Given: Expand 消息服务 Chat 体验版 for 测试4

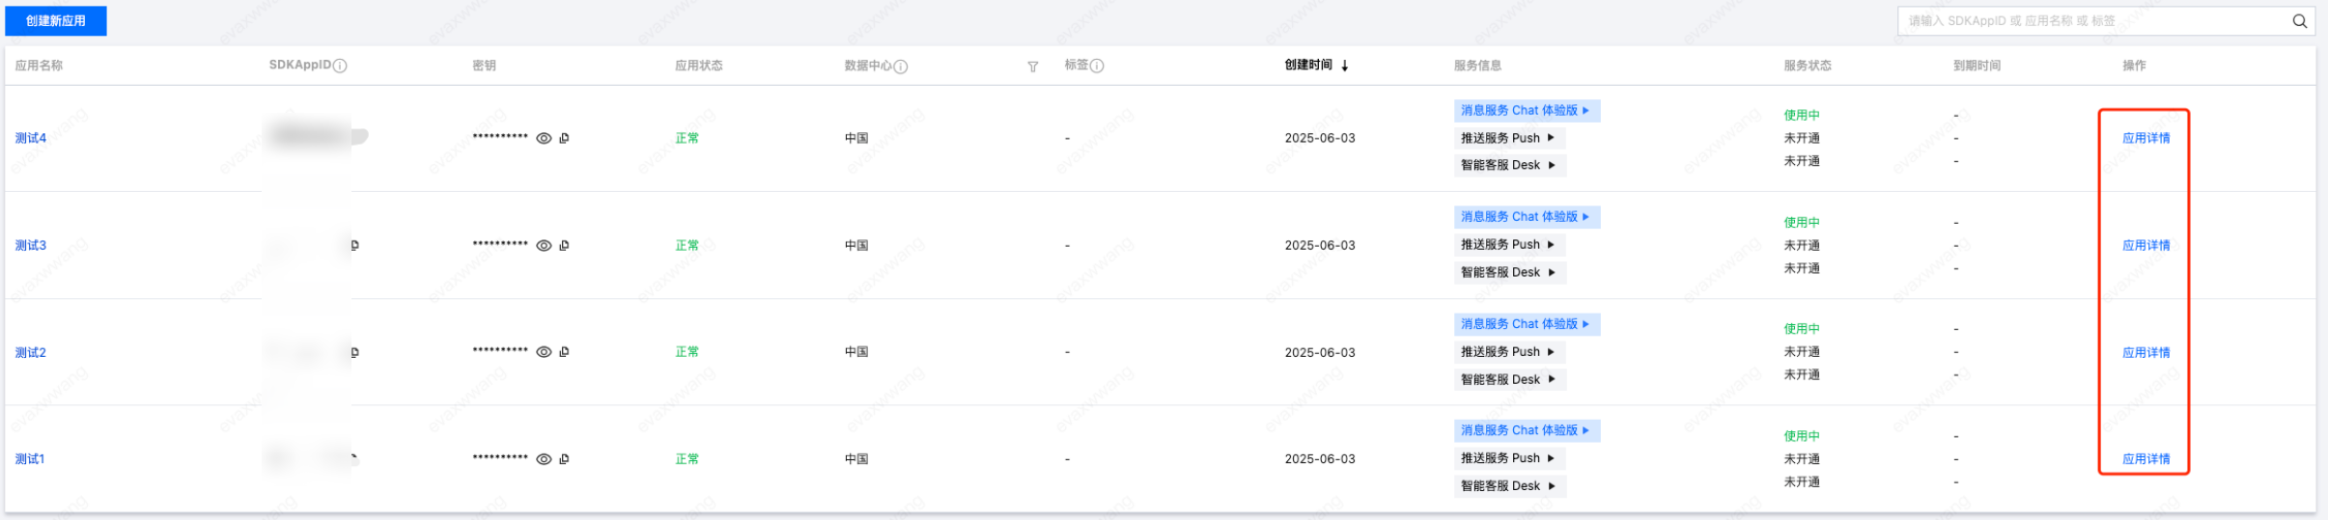Looking at the screenshot, I should click(1527, 111).
